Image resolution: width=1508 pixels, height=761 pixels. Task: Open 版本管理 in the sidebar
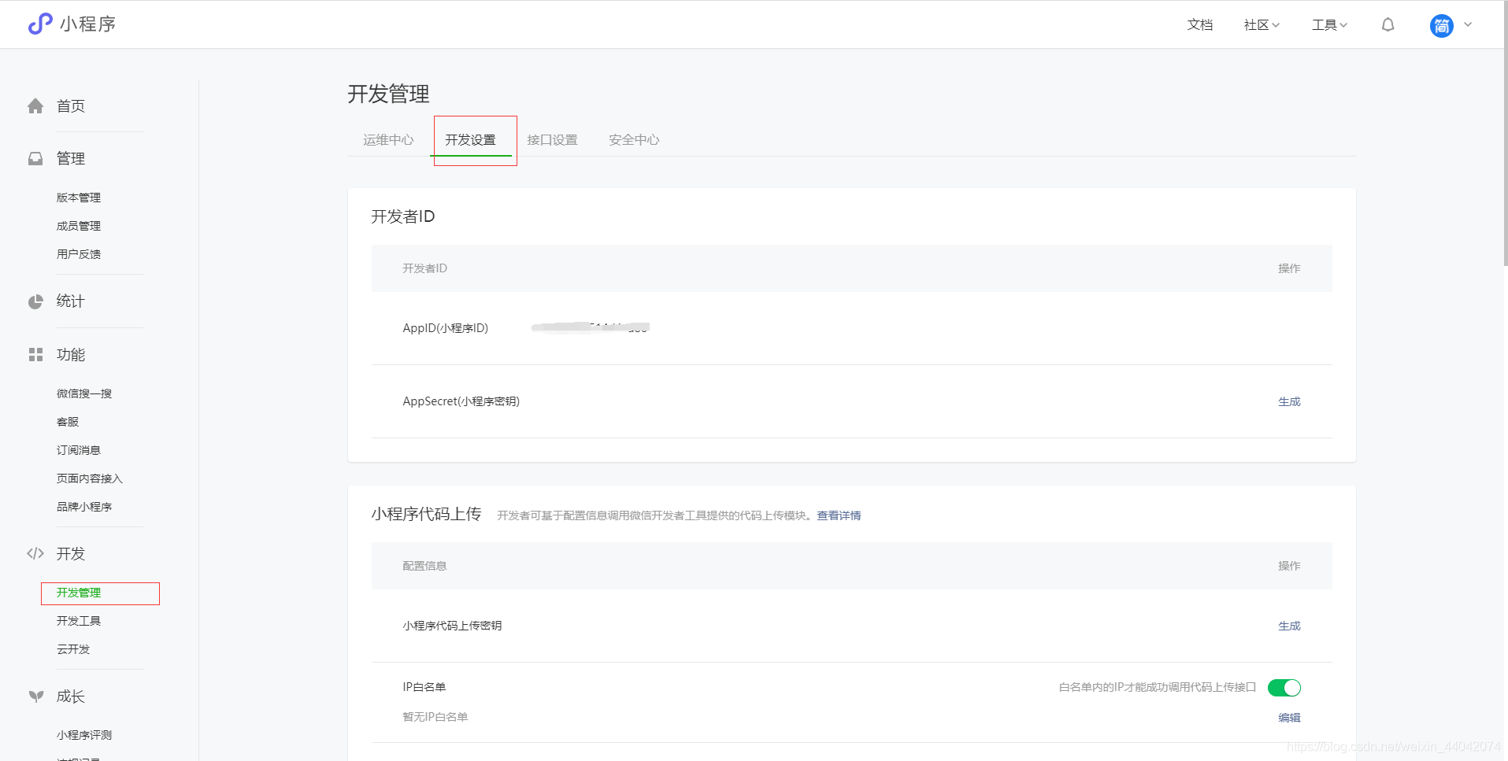point(79,198)
